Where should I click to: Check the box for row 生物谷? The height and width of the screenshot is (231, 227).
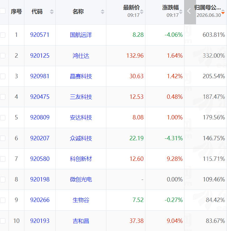tap(3, 200)
